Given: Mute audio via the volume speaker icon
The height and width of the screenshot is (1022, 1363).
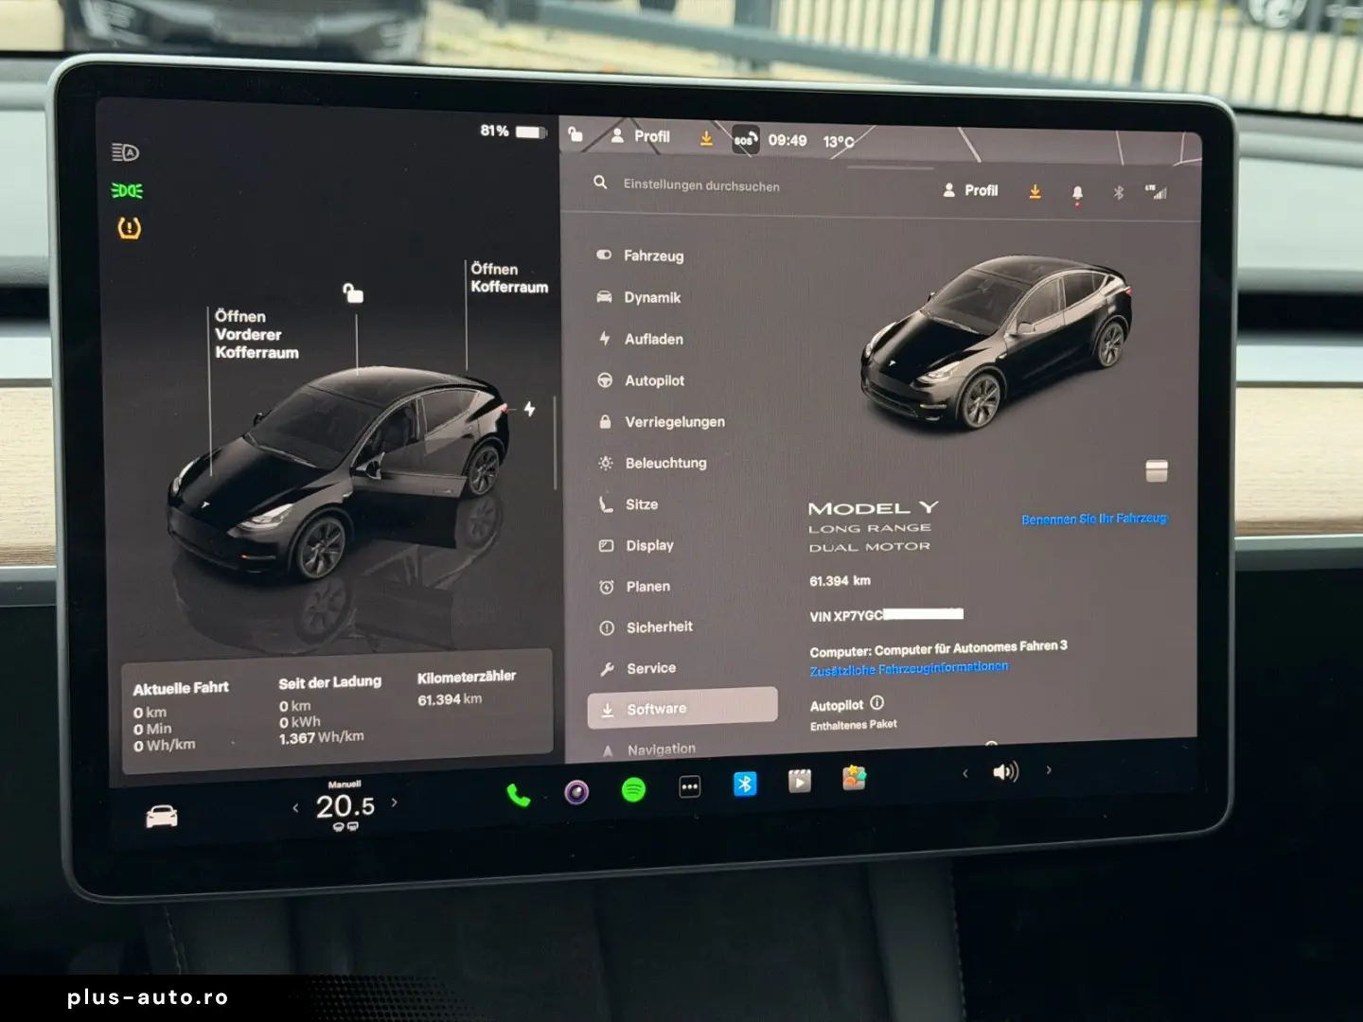Looking at the screenshot, I should [x=1003, y=773].
